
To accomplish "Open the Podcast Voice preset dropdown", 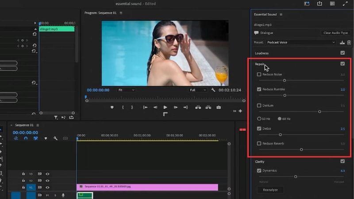I will (x=301, y=42).
